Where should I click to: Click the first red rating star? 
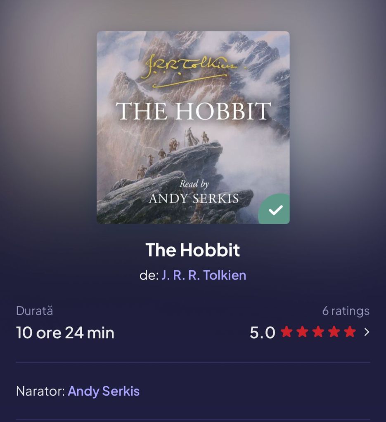tap(287, 332)
